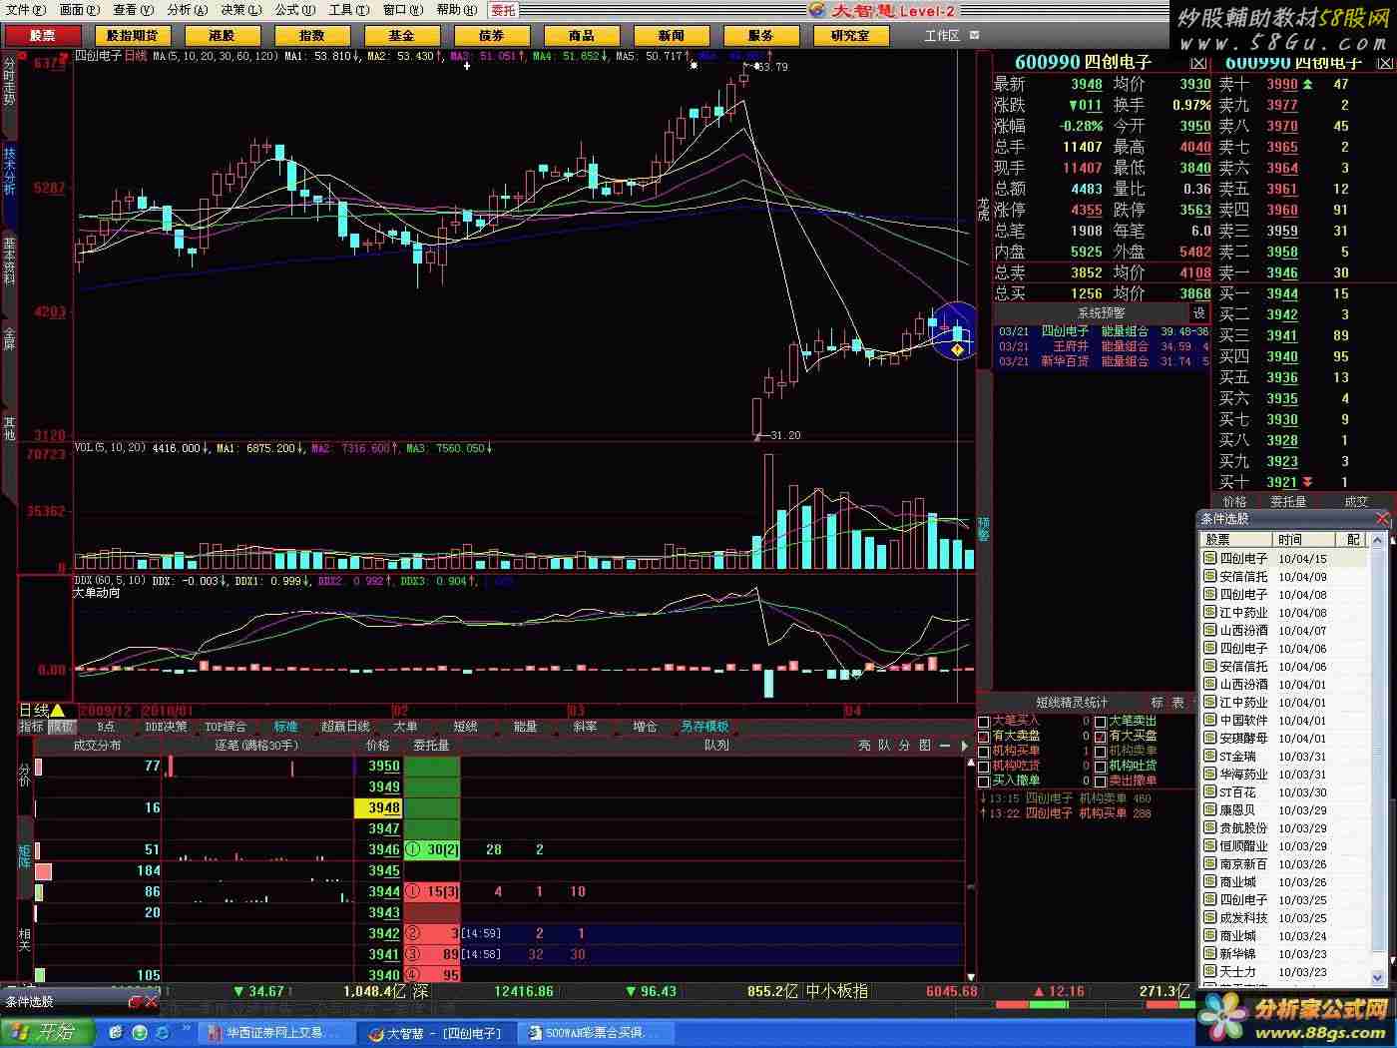
Task: Click the stock icon beside 中国软件
Action: [x=1210, y=721]
